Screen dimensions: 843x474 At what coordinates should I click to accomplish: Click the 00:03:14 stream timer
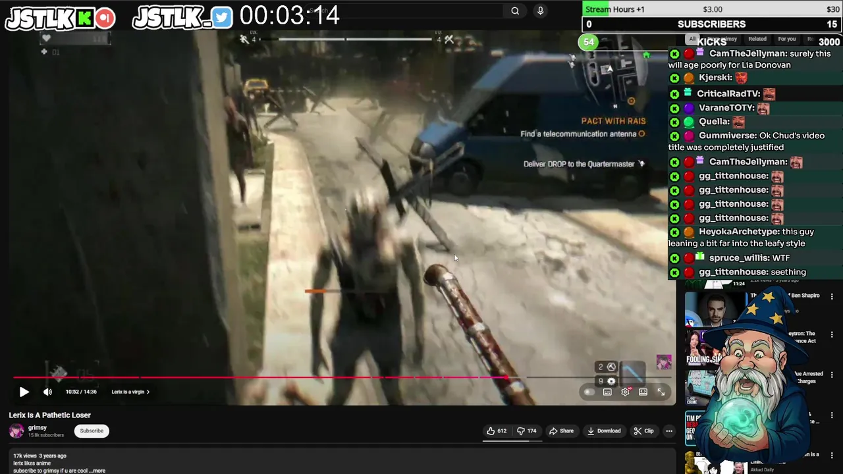(290, 15)
